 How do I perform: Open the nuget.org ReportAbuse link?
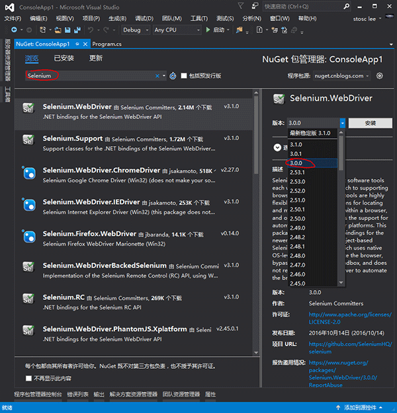pyautogui.click(x=343, y=374)
